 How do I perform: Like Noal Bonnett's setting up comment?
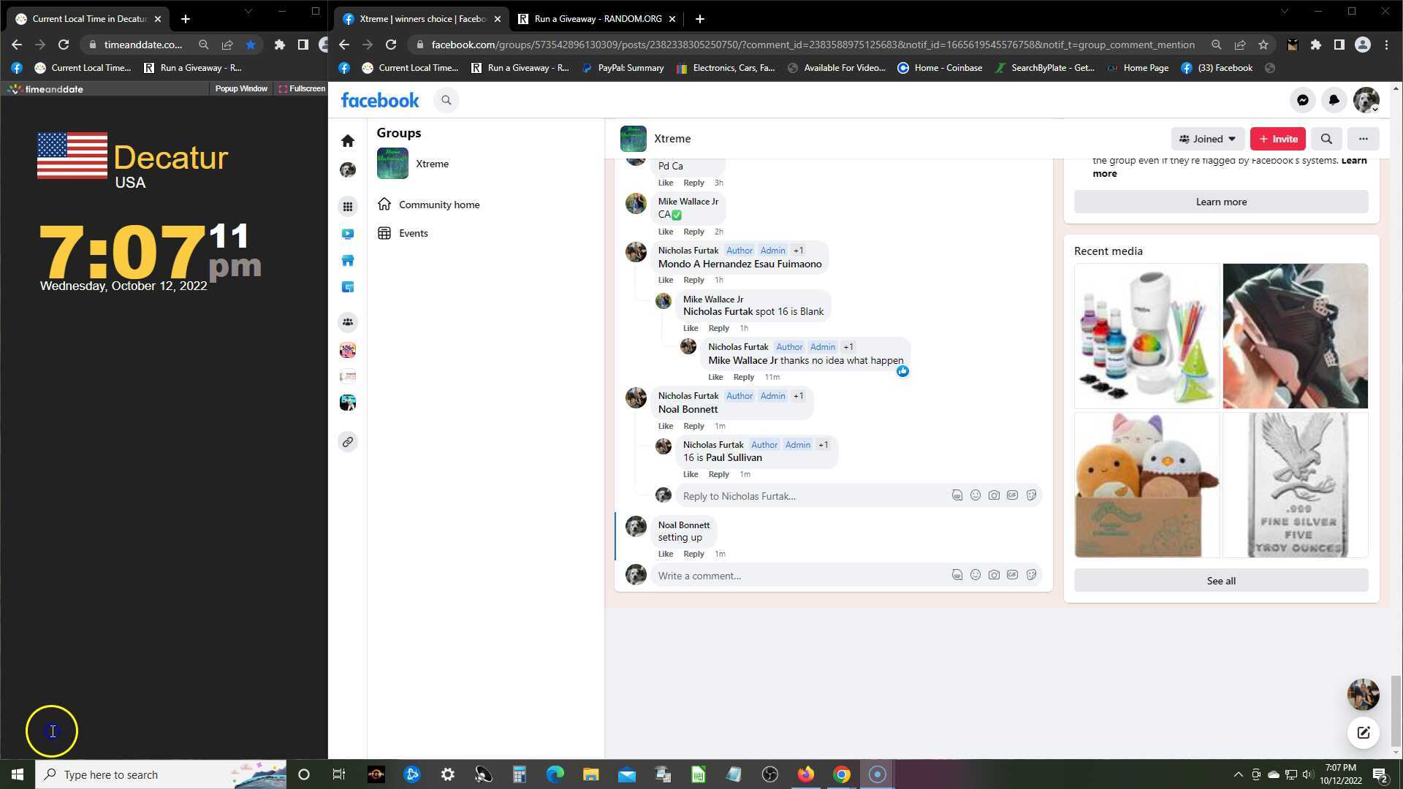665,554
